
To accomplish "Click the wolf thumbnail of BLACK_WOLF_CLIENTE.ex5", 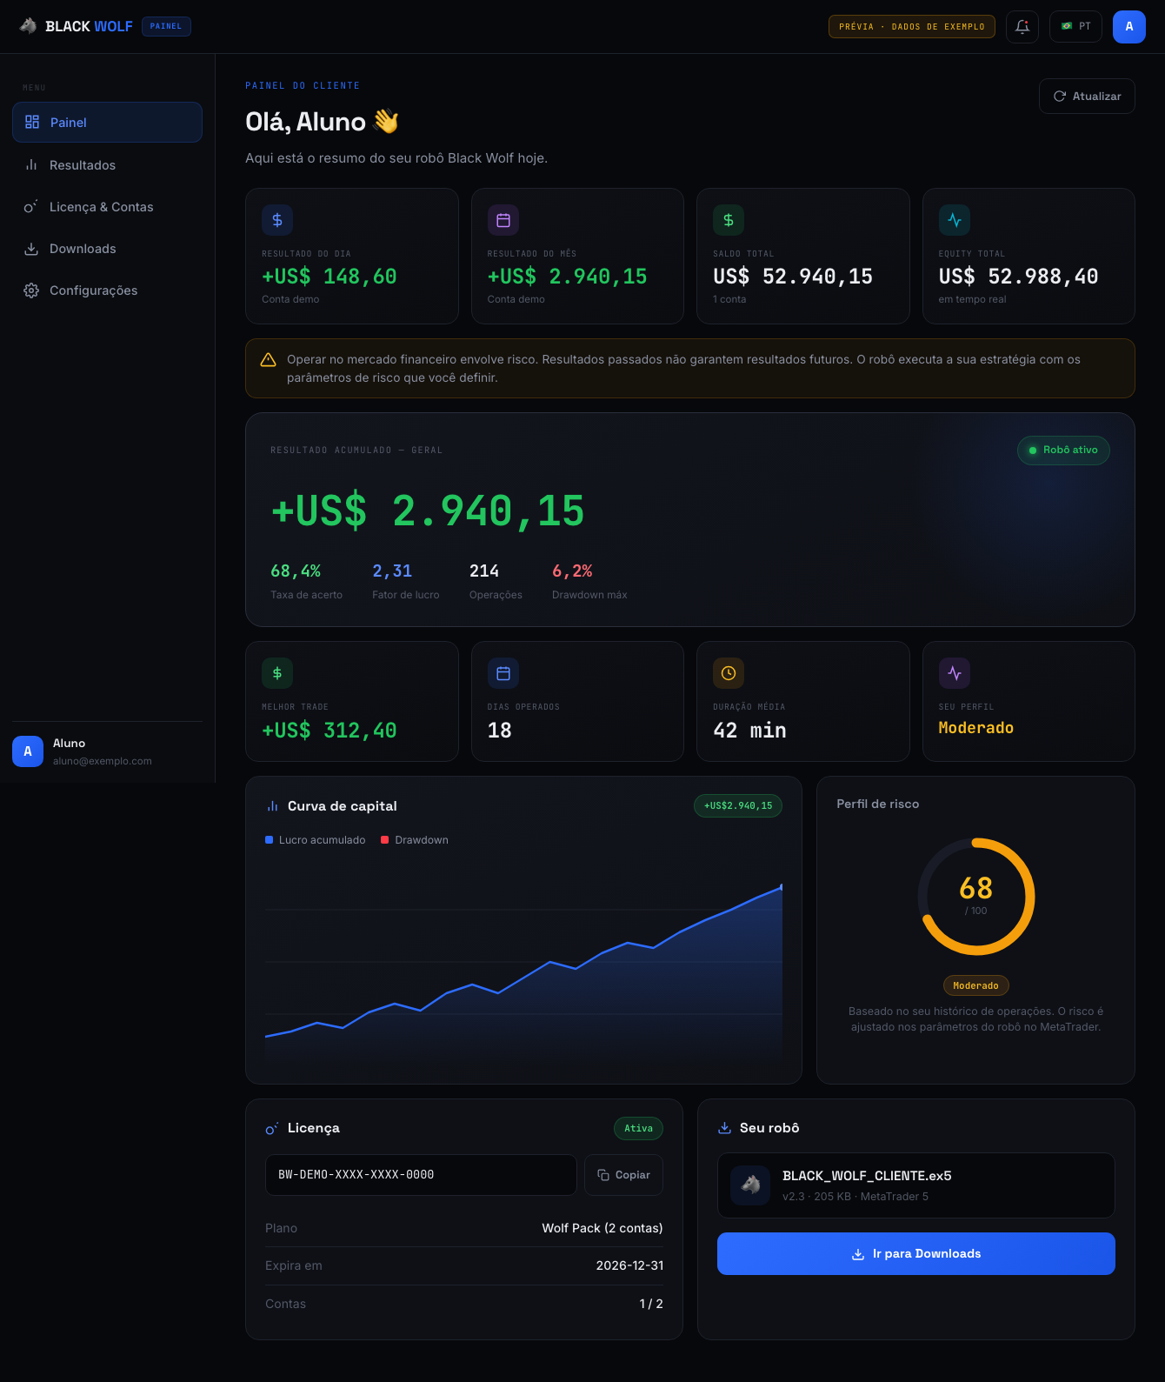I will [x=750, y=1185].
